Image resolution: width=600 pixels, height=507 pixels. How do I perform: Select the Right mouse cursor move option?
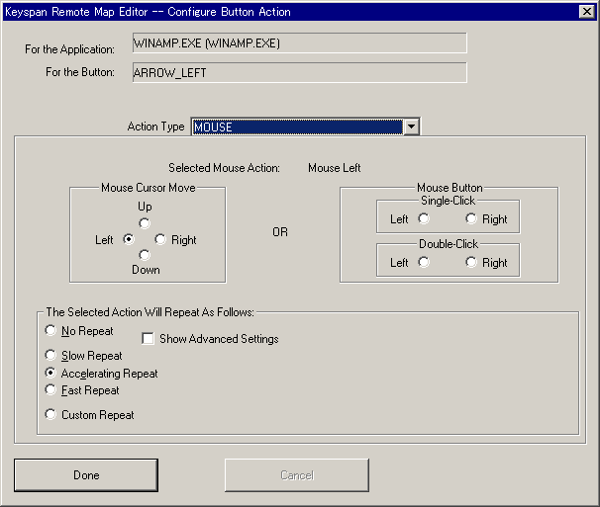pos(160,240)
